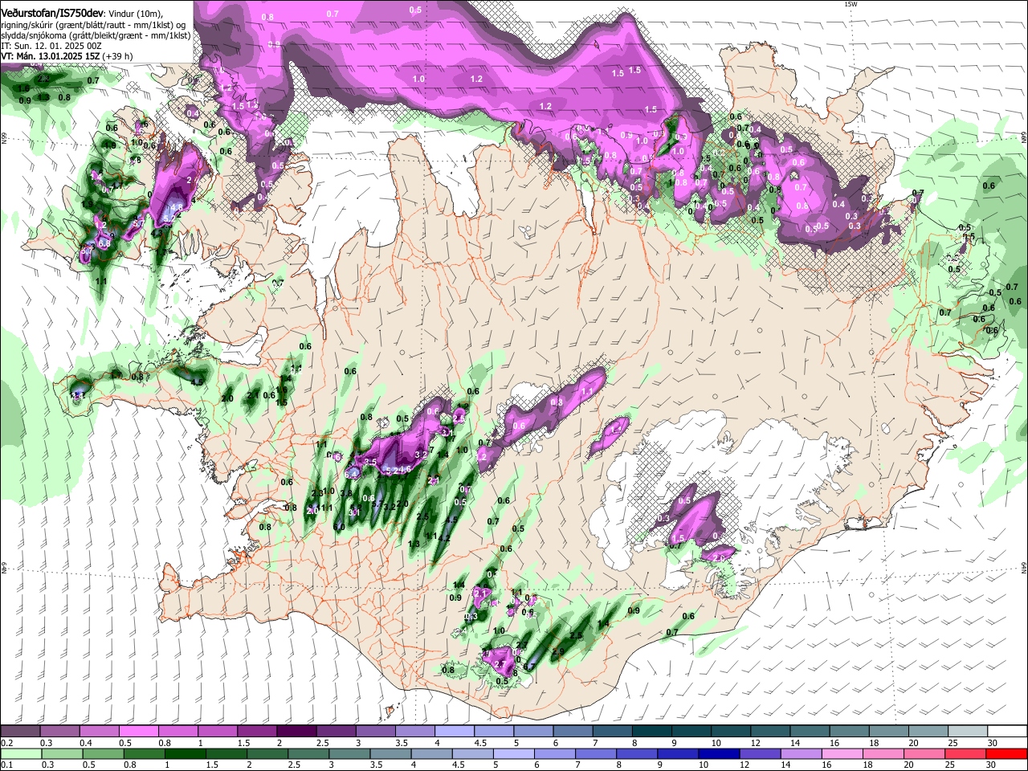Click the '14' label under the rain scale
Image resolution: width=1028 pixels, height=771 pixels.
click(785, 765)
